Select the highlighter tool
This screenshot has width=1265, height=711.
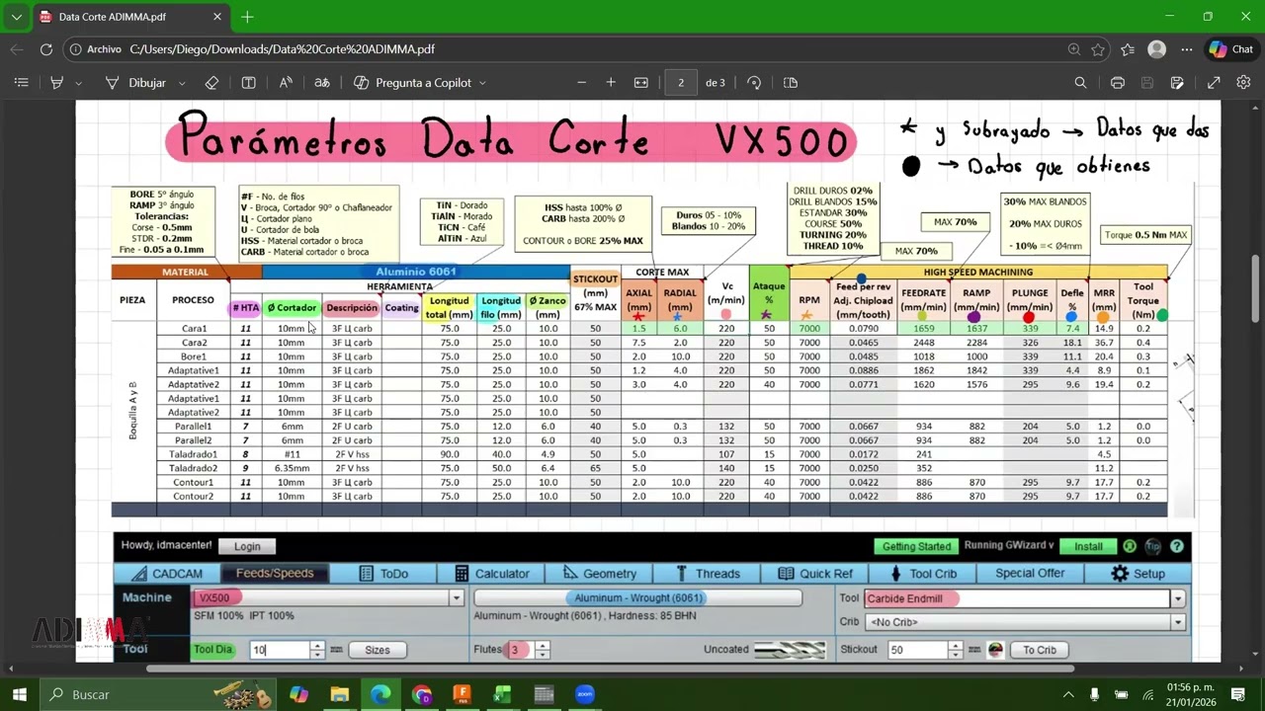tap(57, 83)
